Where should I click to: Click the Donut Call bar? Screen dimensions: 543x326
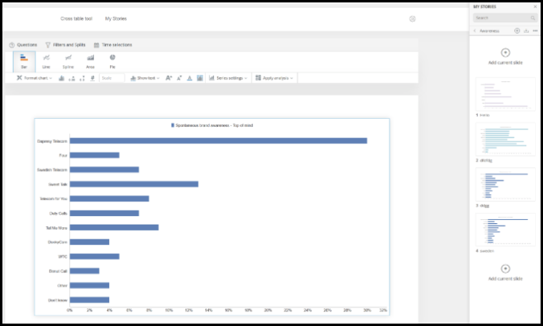tap(84, 271)
